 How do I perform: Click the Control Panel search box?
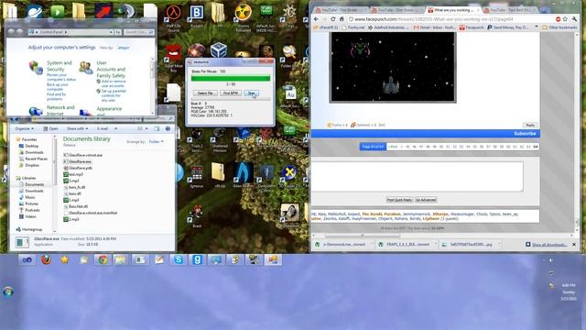click(138, 32)
